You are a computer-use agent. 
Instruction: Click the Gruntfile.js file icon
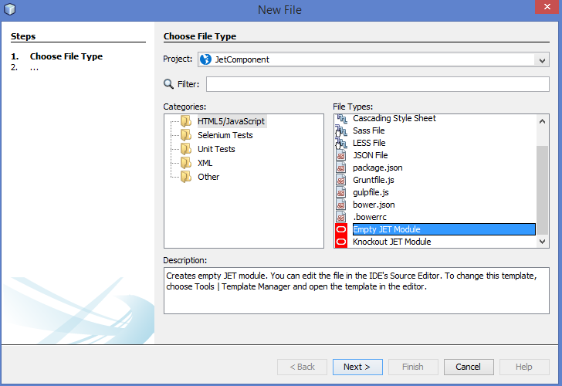coord(341,180)
